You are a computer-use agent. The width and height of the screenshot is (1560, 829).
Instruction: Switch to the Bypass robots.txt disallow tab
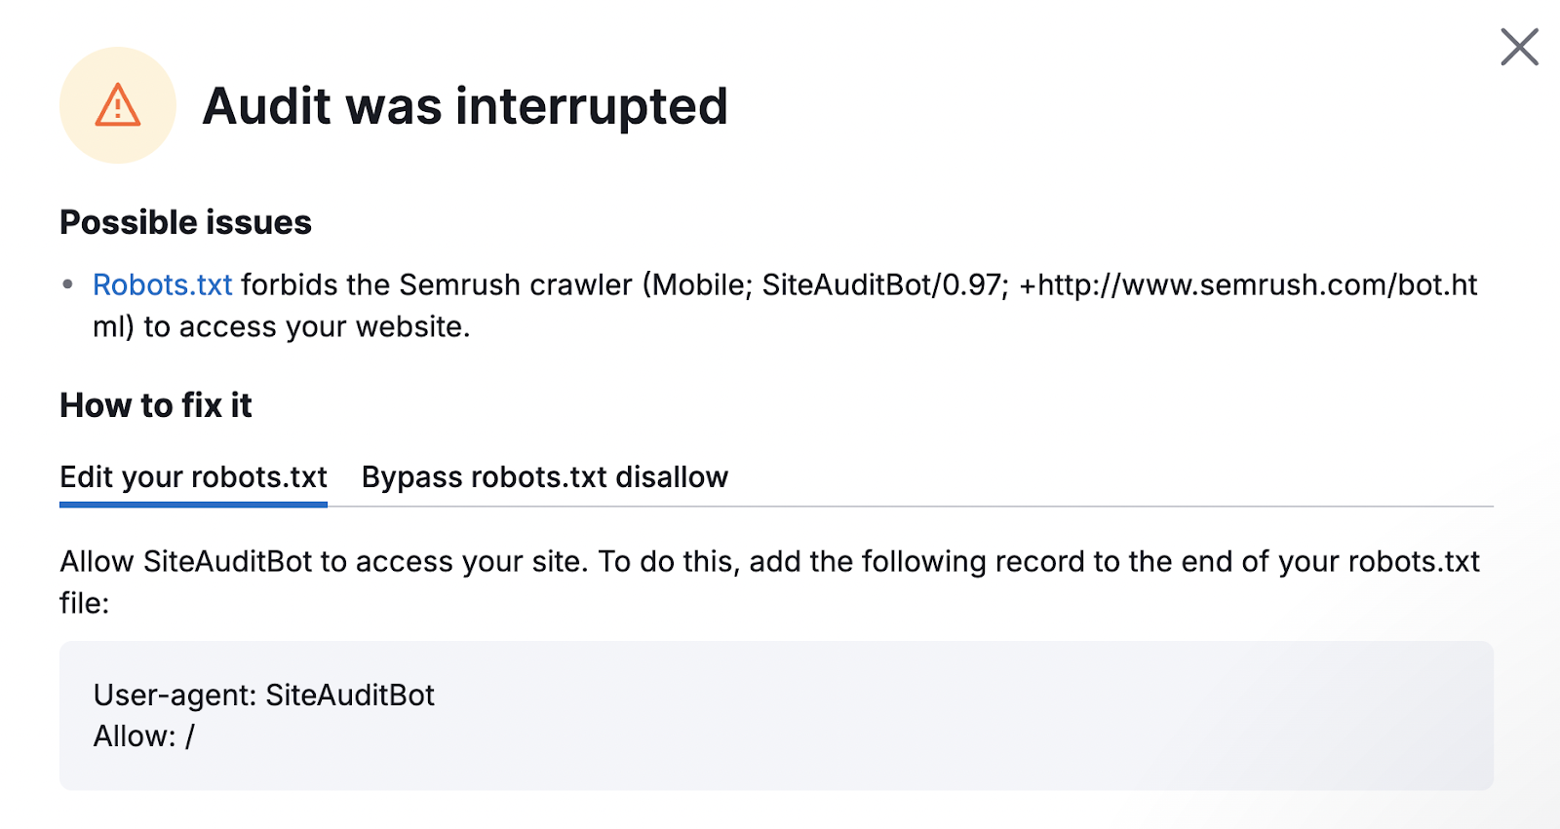point(543,477)
